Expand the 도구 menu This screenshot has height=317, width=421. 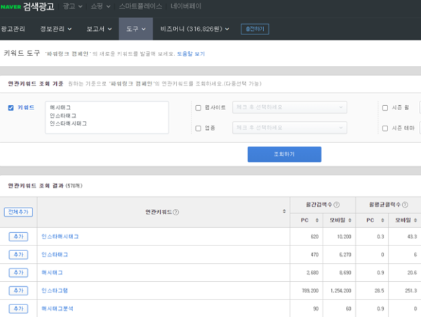click(x=135, y=29)
